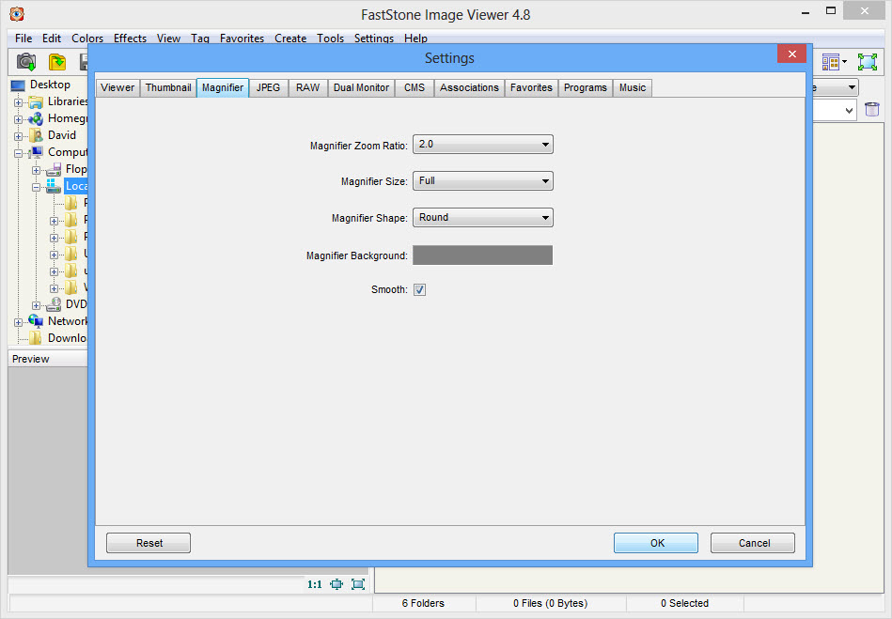Select the Network tree item
The image size is (892, 619).
click(68, 321)
